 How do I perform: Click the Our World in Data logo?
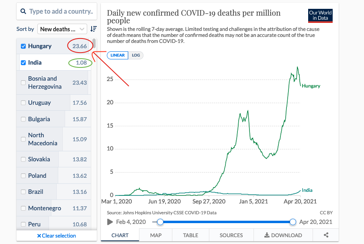pos(320,16)
